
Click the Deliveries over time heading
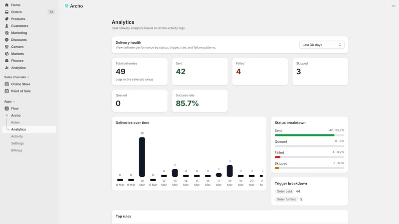point(132,122)
